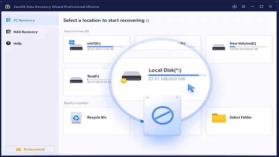This screenshot has width=279, height=157.
Task: Click the win7(C:) Windows drive icon
Action: (x=76, y=45)
